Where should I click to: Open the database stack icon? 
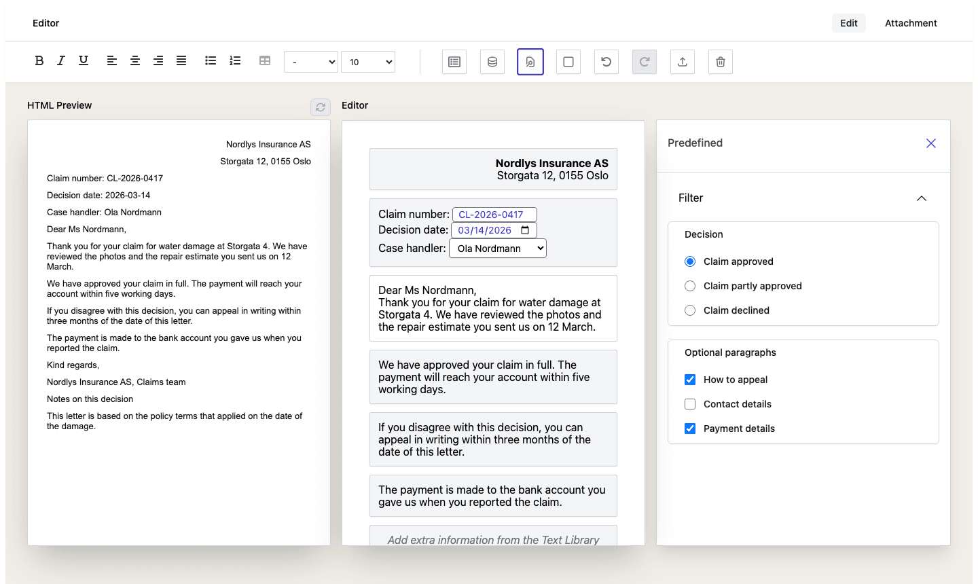(x=492, y=62)
